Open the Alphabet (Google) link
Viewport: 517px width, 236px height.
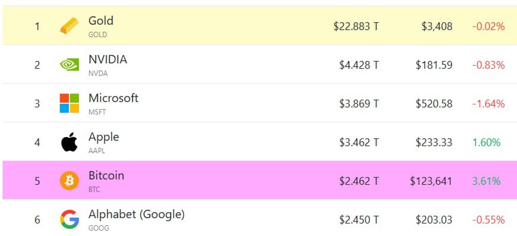(x=136, y=215)
